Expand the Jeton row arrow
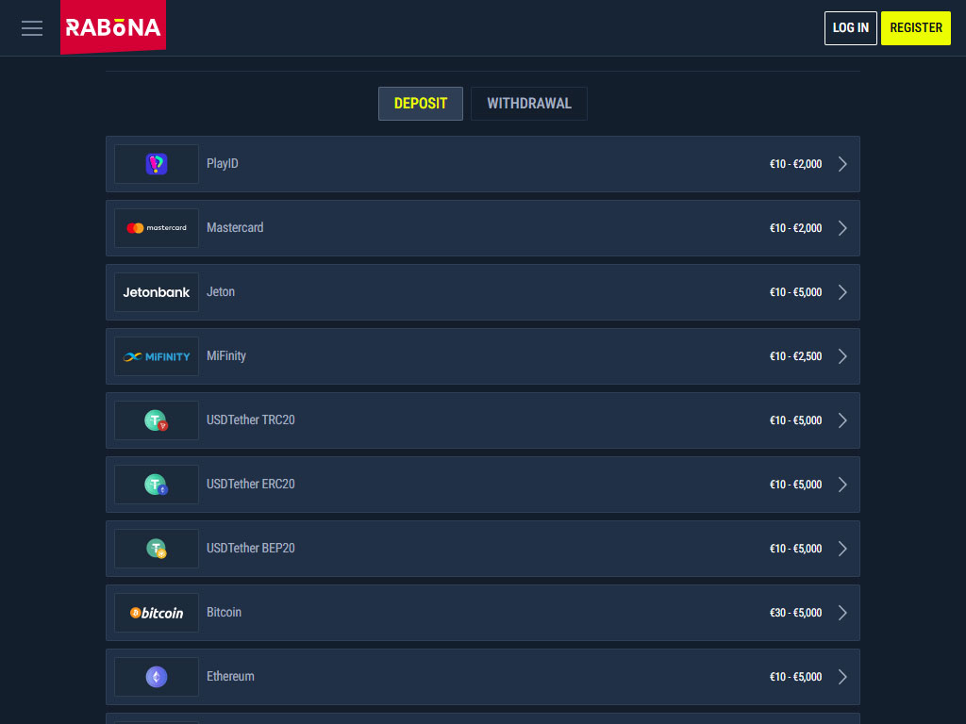 (x=842, y=292)
